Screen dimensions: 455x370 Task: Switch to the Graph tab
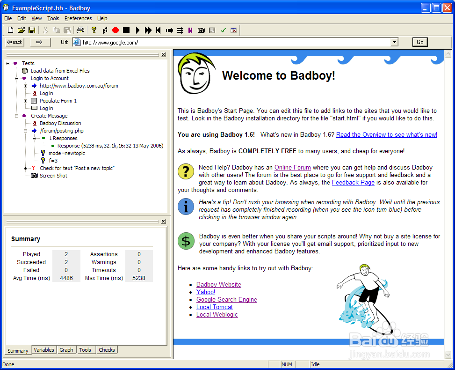66,350
